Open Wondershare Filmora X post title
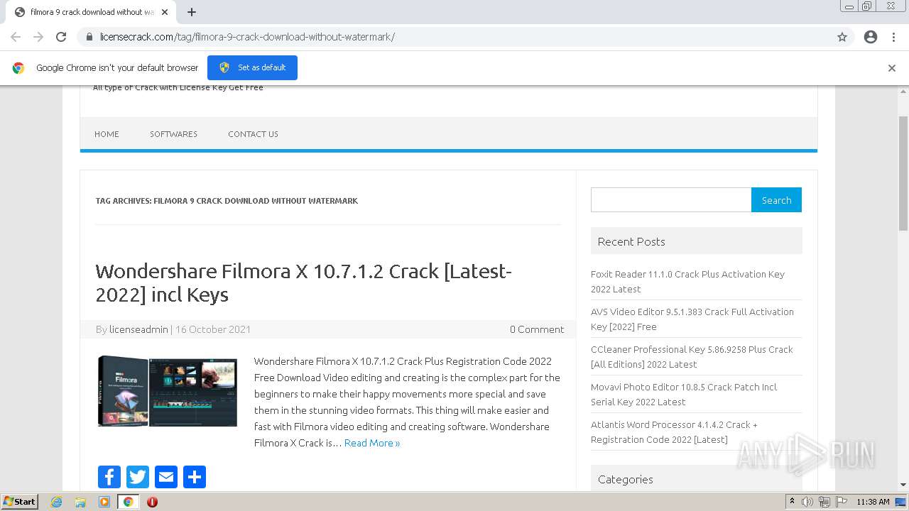The width and height of the screenshot is (909, 511). (304, 282)
